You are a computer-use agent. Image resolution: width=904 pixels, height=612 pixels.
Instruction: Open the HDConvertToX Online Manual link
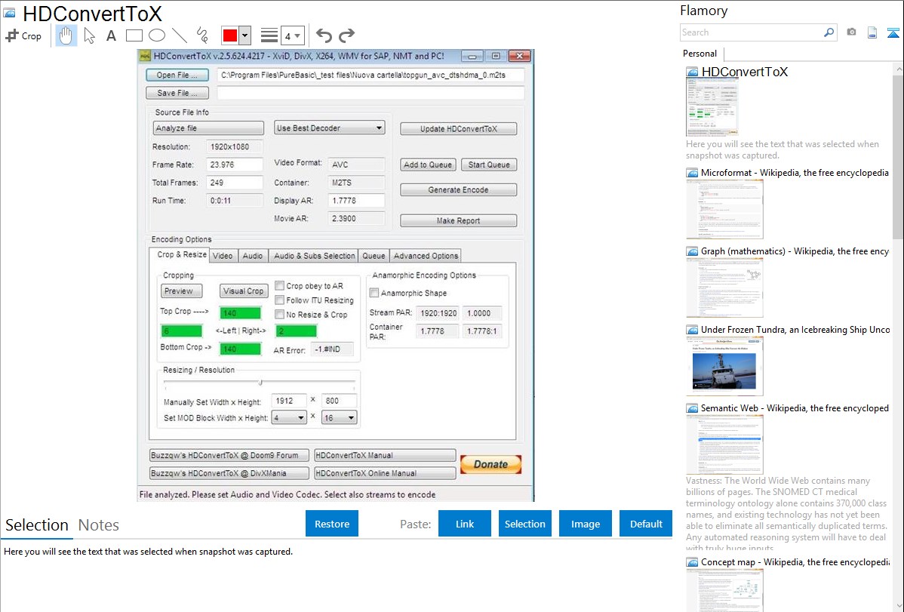385,473
